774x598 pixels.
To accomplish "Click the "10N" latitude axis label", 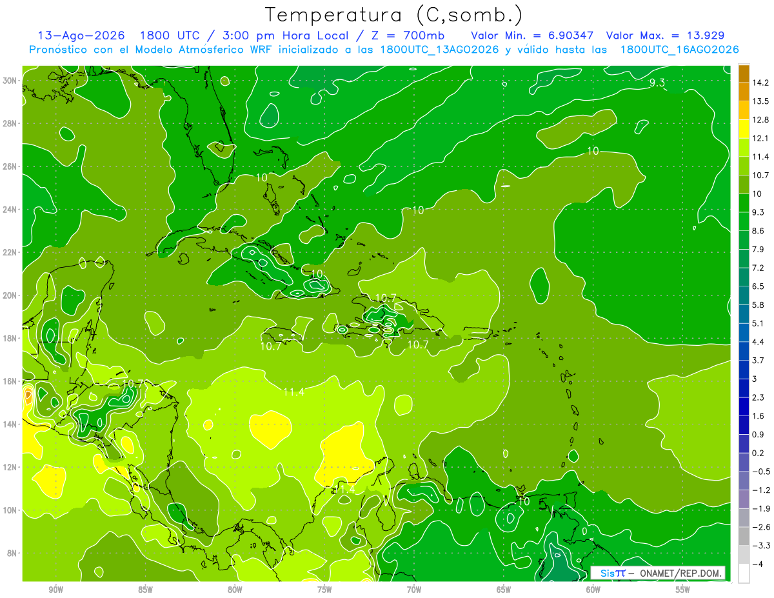I will tap(11, 510).
